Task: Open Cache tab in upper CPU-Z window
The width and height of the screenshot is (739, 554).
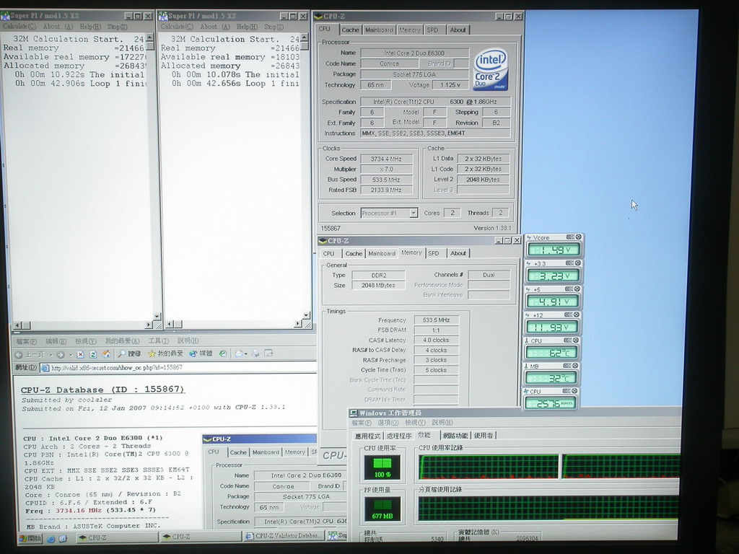Action: coord(350,30)
